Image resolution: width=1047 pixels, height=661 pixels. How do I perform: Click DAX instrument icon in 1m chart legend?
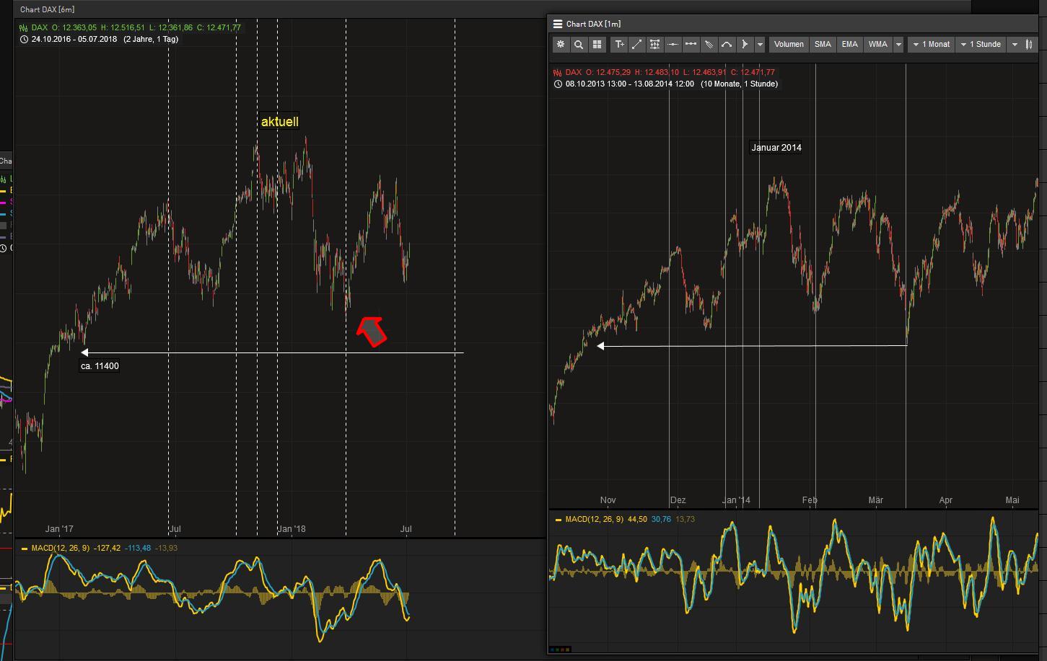click(x=558, y=73)
